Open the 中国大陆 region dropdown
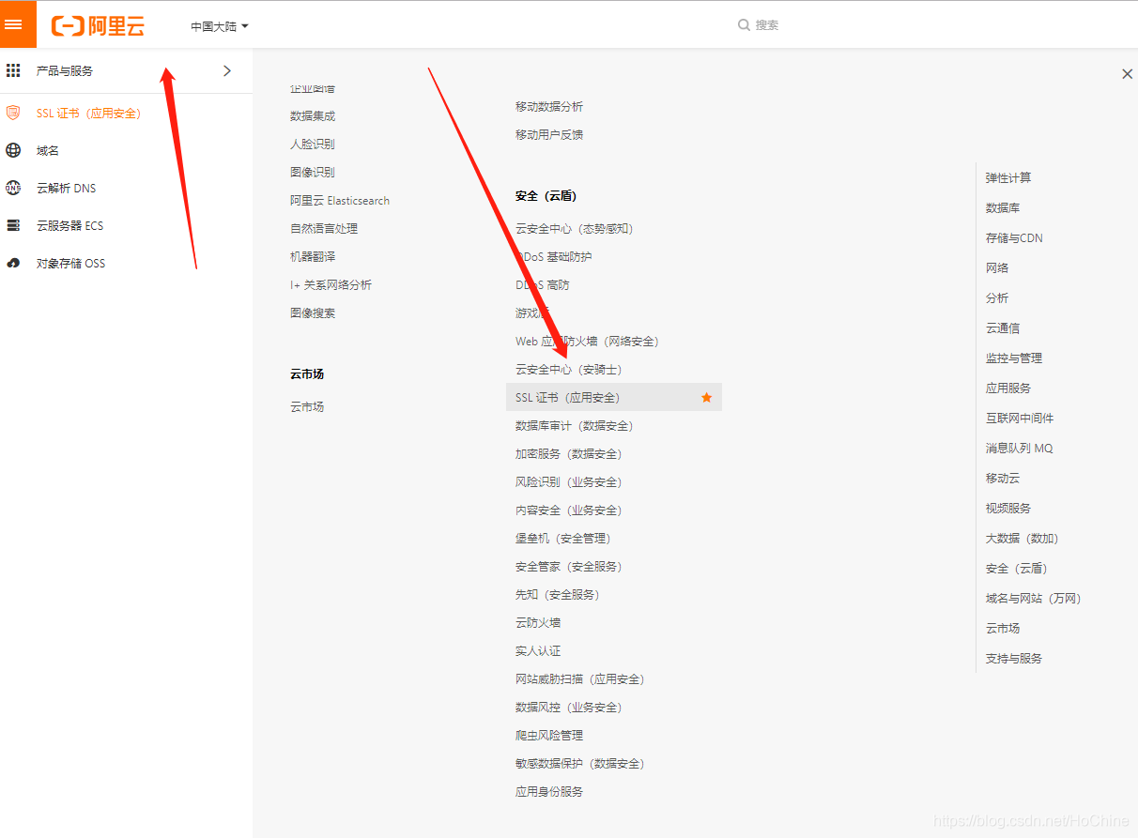This screenshot has width=1138, height=838. coord(220,26)
